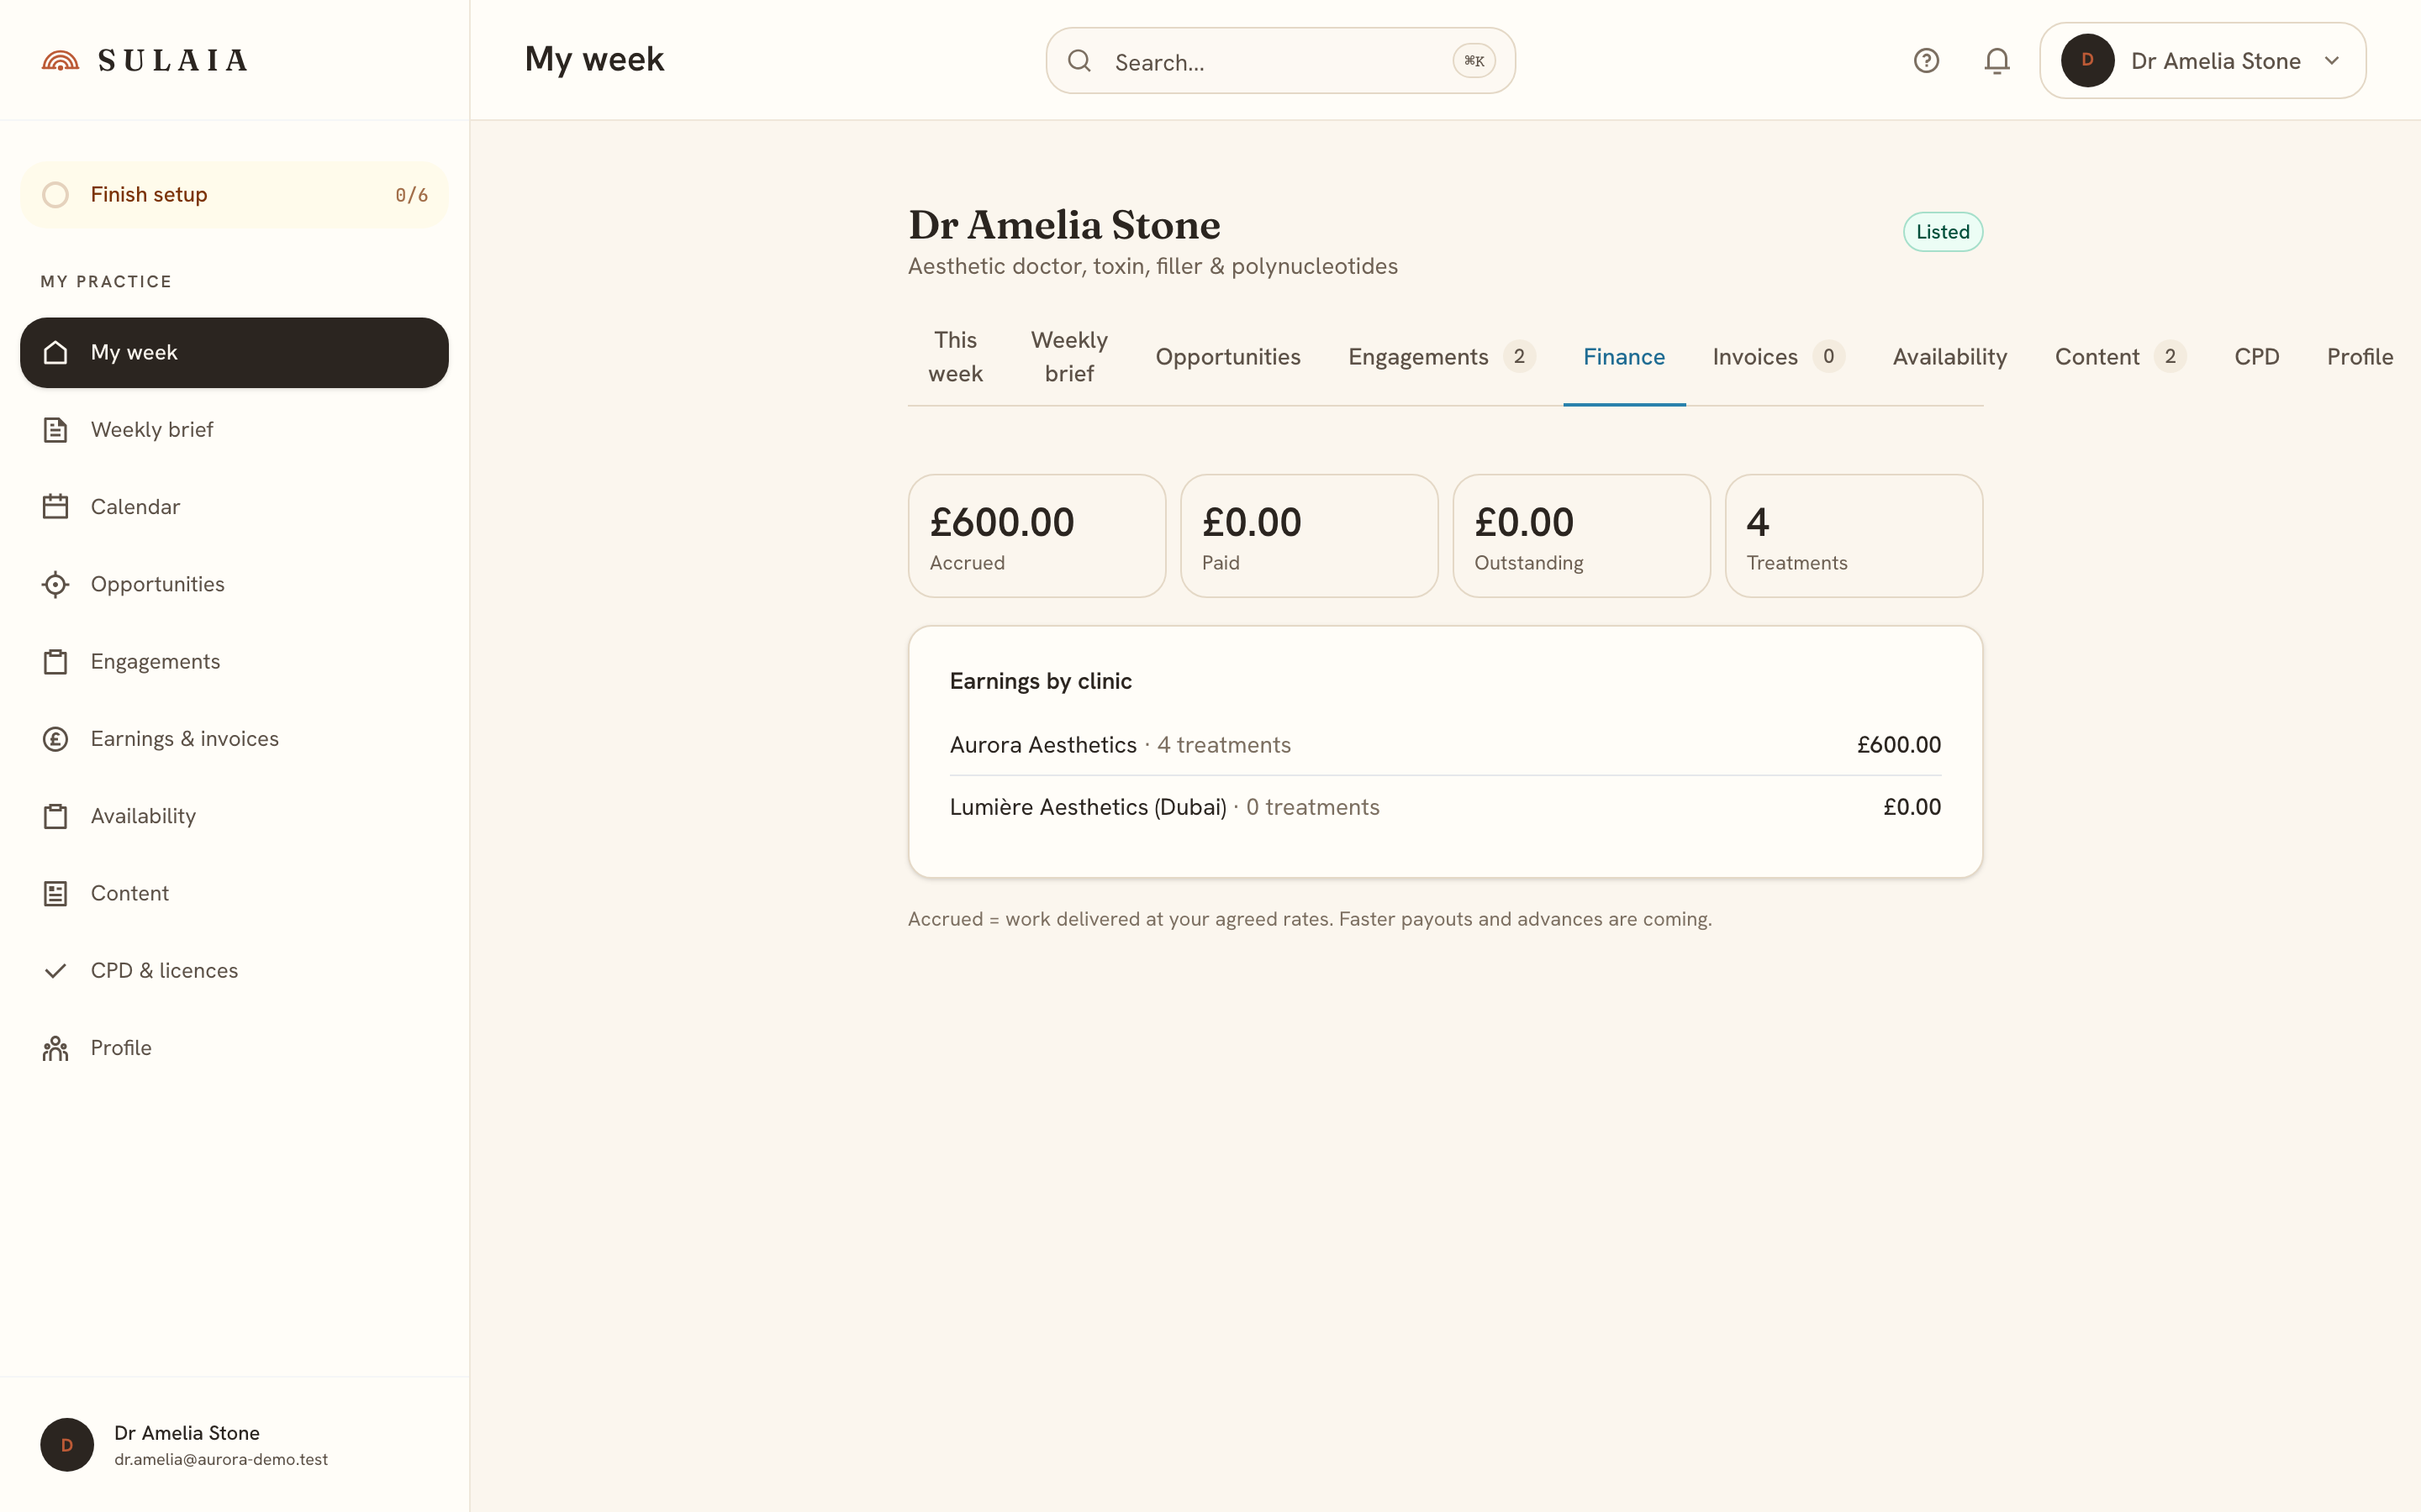Viewport: 2421px width, 1512px height.
Task: Toggle the Finish setup circle indicator
Action: [56, 195]
